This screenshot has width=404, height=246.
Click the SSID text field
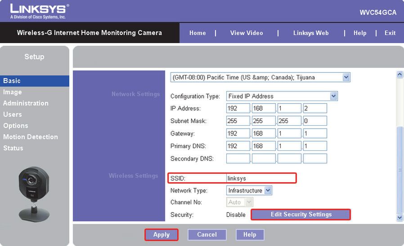pos(261,178)
